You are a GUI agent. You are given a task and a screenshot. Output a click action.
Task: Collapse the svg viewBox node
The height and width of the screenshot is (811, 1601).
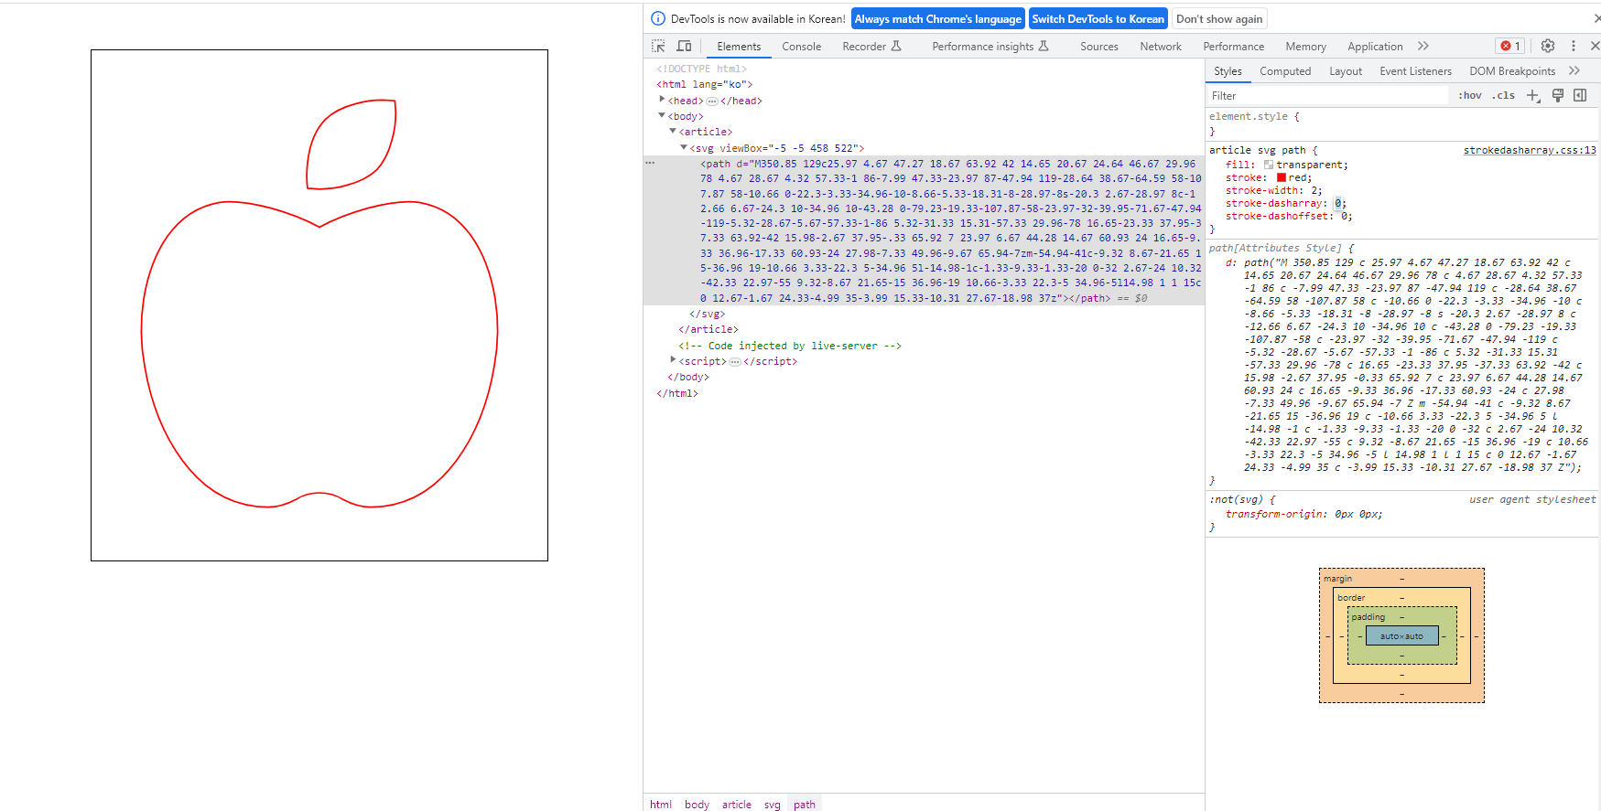click(683, 146)
